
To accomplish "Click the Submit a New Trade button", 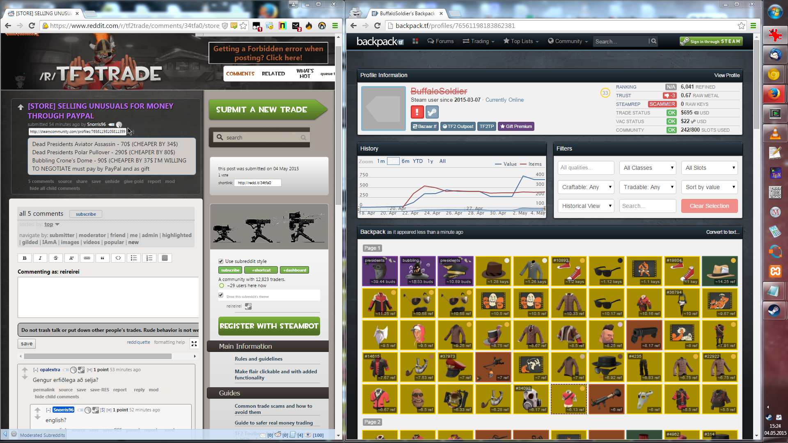I will pyautogui.click(x=263, y=110).
